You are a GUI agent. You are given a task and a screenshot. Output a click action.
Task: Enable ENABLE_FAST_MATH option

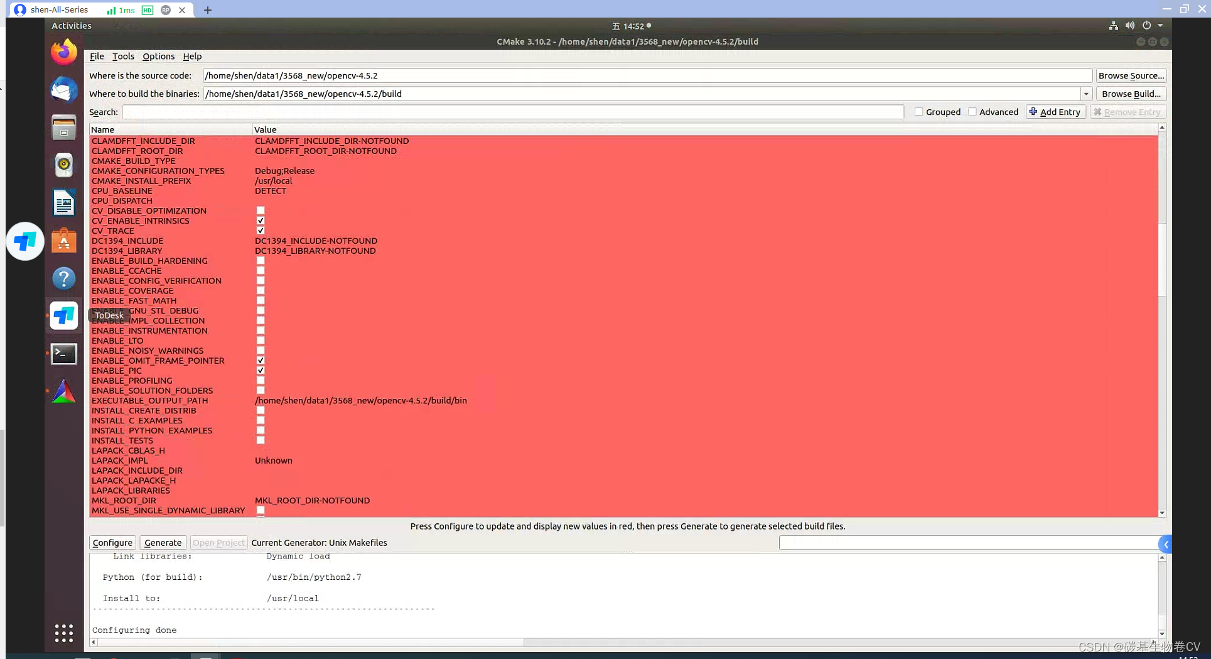[x=260, y=300]
